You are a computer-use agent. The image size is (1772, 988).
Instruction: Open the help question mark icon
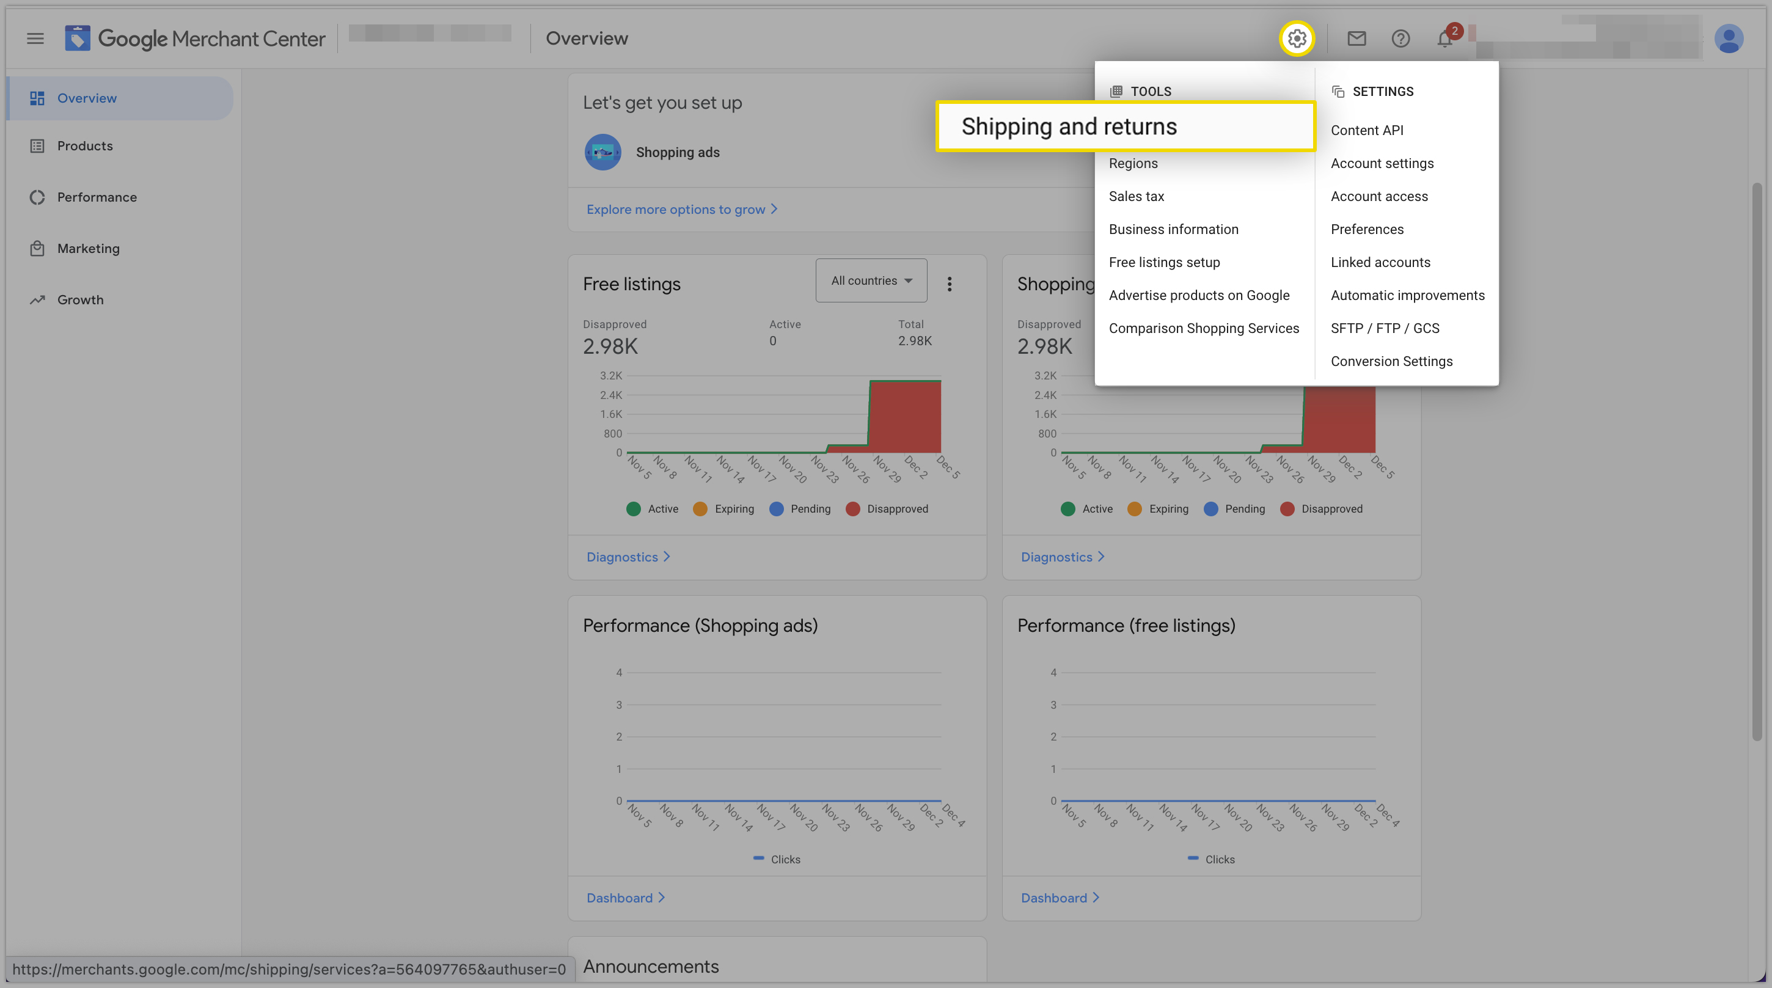(x=1400, y=38)
